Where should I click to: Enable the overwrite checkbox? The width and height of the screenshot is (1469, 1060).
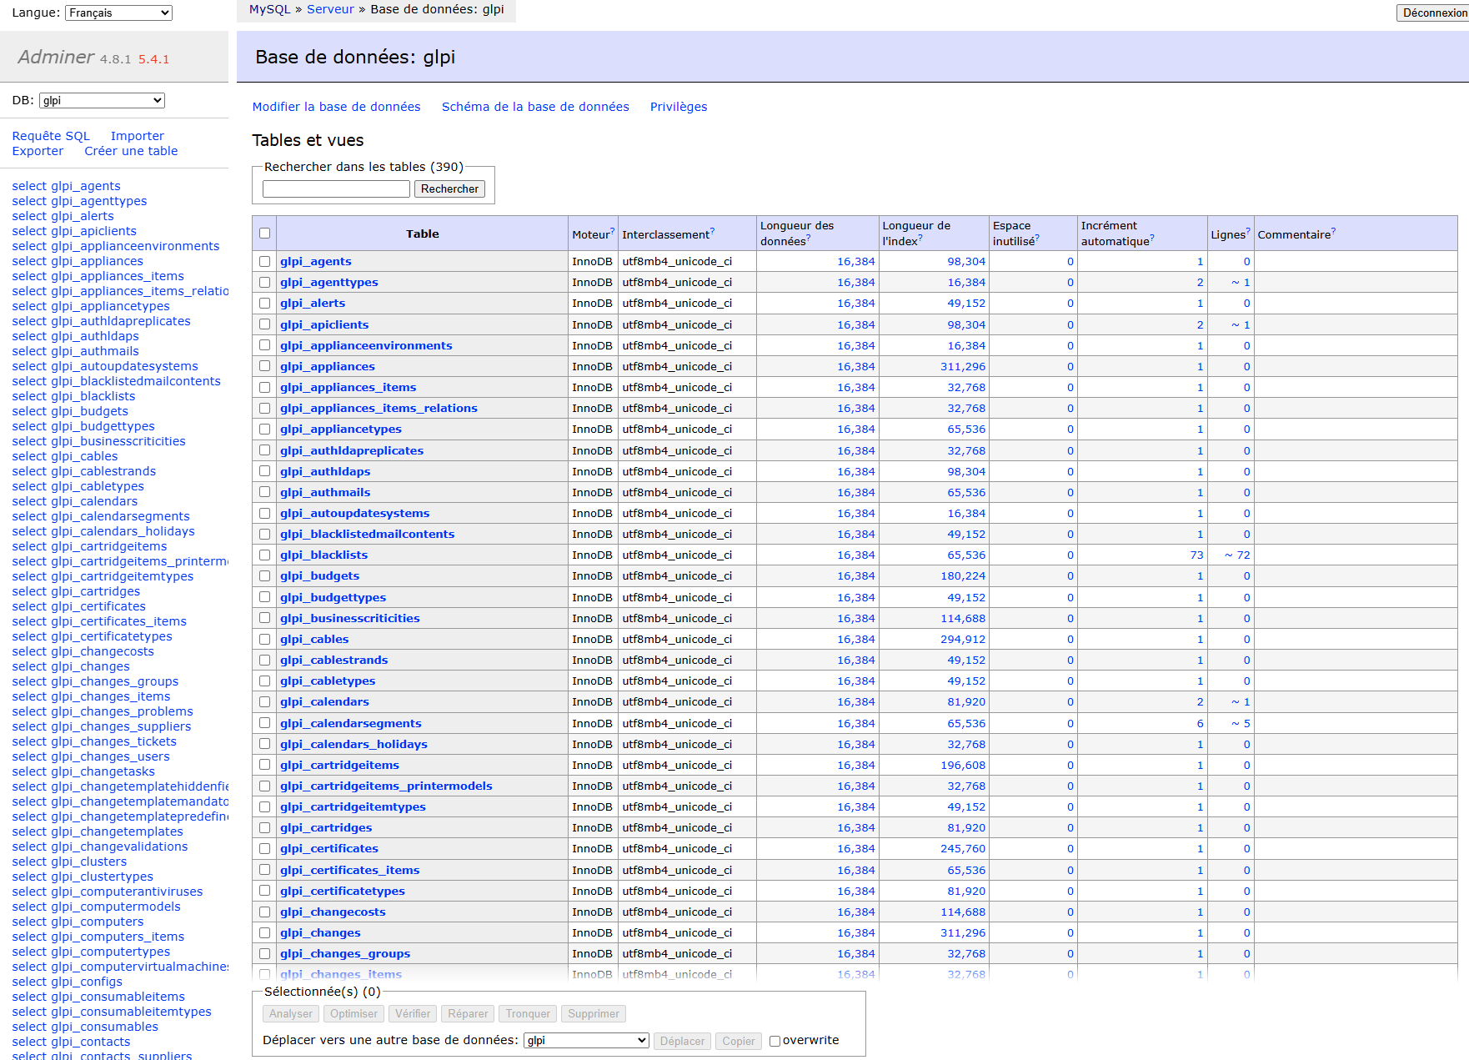coord(775,1041)
